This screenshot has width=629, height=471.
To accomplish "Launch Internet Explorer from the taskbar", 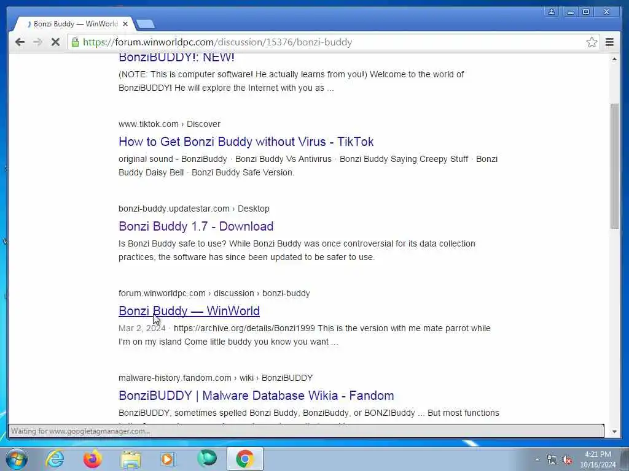I will click(55, 459).
